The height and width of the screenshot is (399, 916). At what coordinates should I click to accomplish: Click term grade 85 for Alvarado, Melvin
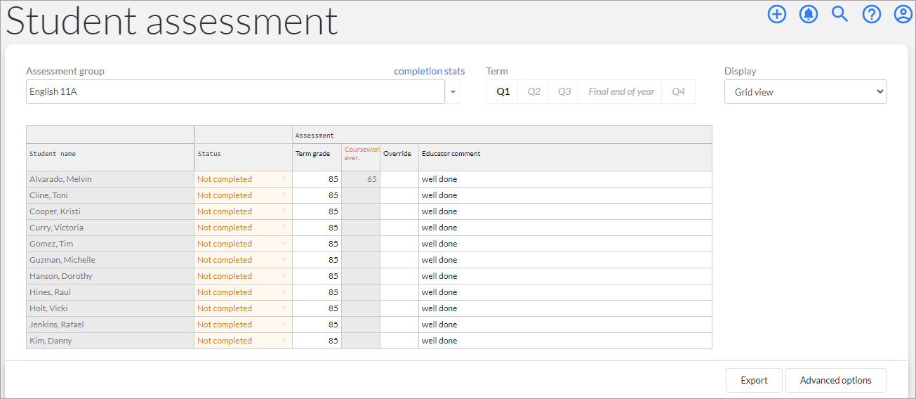pyautogui.click(x=317, y=179)
